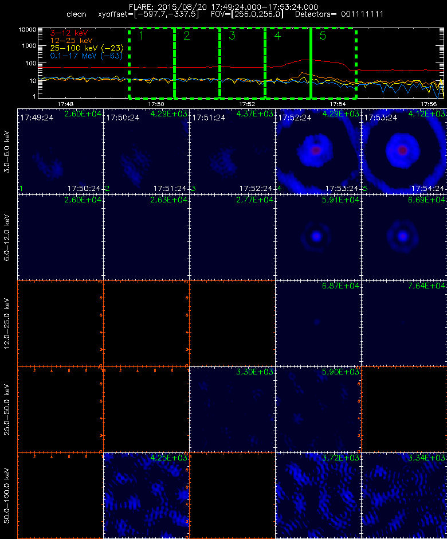Click the 'clean' algorithm label

[x=76, y=14]
